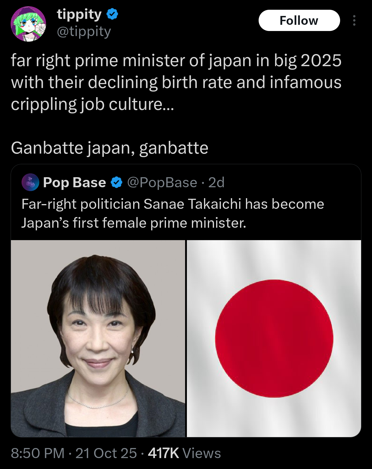Open the three-dot more options menu

pos(354,20)
